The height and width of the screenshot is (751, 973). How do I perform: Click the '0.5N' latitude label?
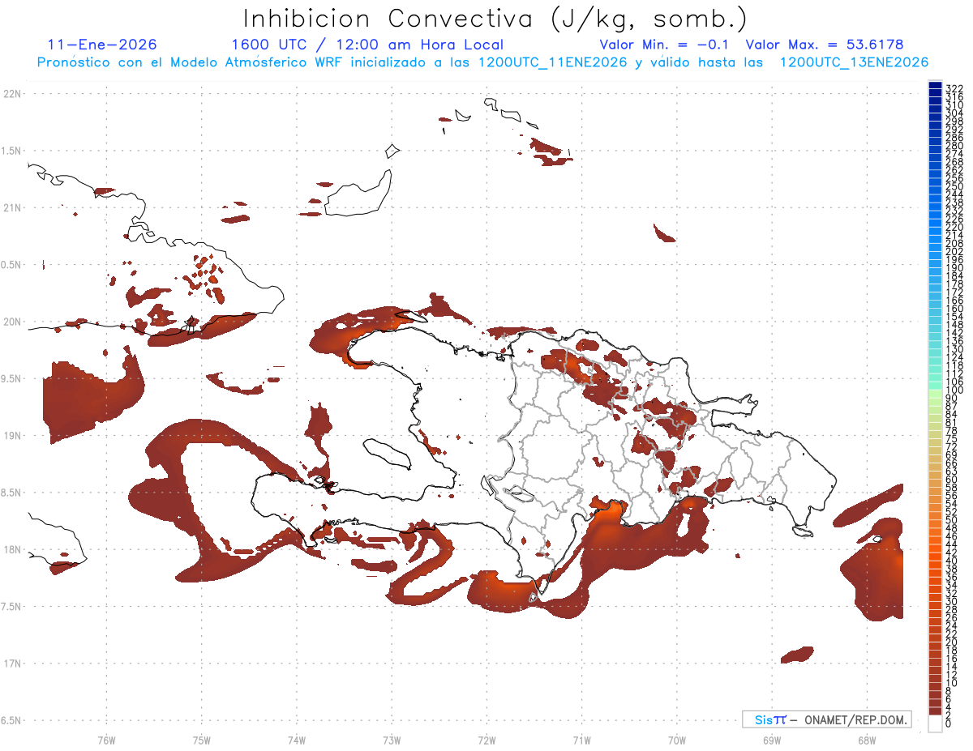[x=12, y=265]
